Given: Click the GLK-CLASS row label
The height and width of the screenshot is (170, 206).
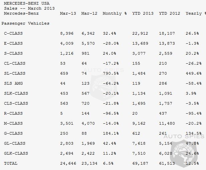Looking at the screenshot, I should [x=16, y=153].
